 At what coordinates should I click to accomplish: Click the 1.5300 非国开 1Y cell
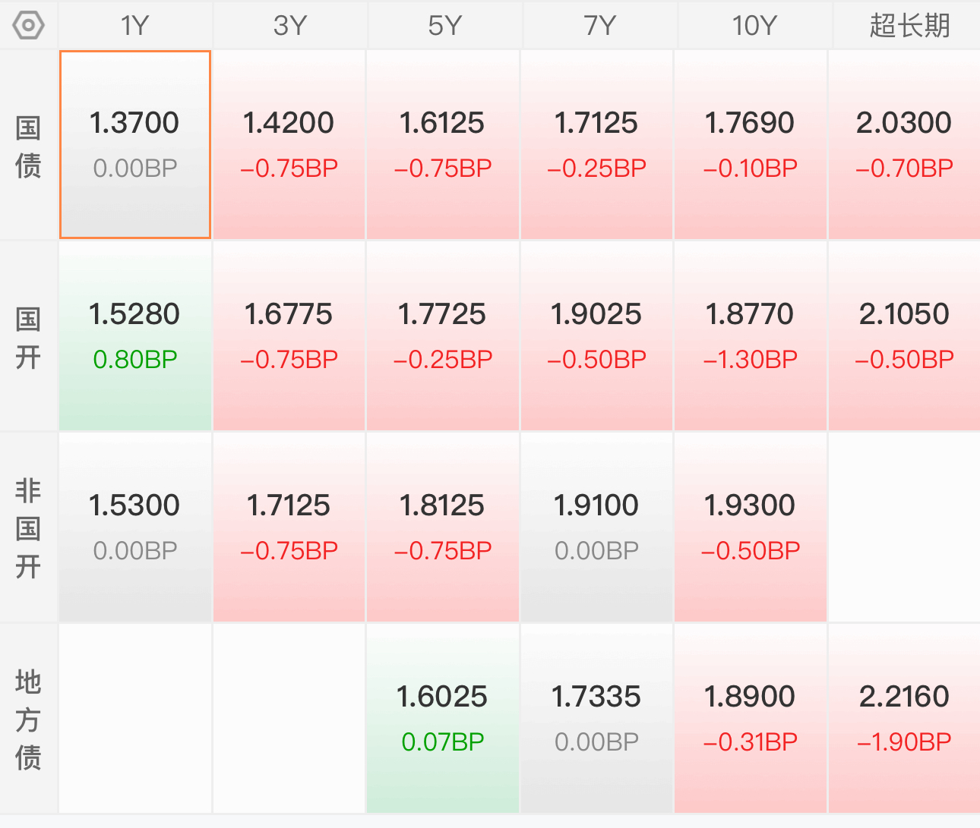pos(135,527)
